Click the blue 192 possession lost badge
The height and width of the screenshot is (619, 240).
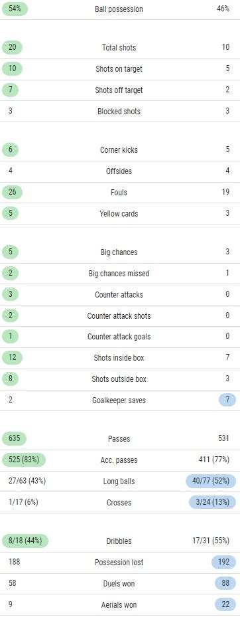coord(224,562)
